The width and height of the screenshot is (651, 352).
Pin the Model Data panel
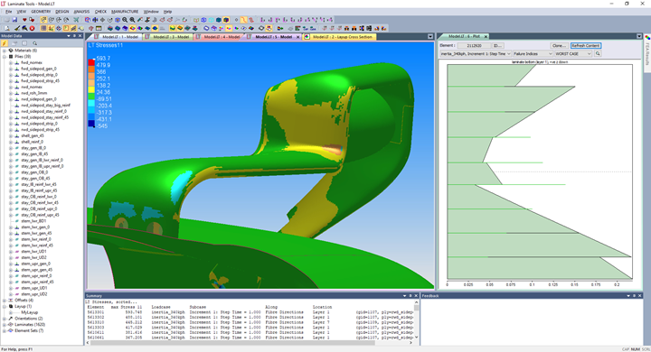pos(74,36)
